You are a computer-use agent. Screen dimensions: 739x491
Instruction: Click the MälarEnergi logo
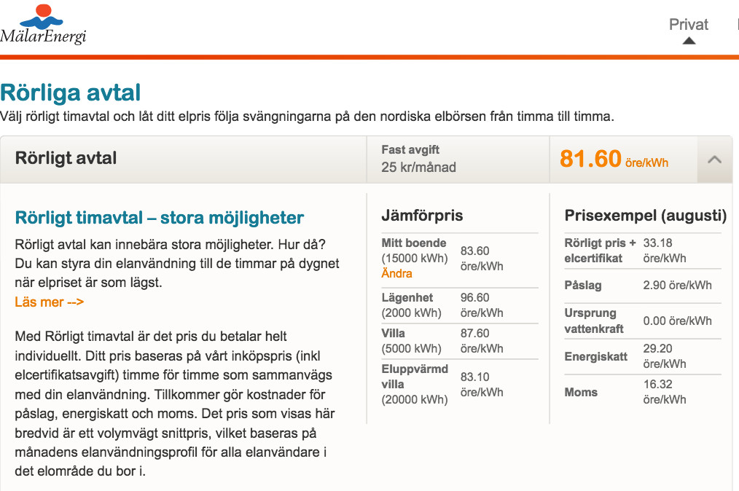[44, 24]
